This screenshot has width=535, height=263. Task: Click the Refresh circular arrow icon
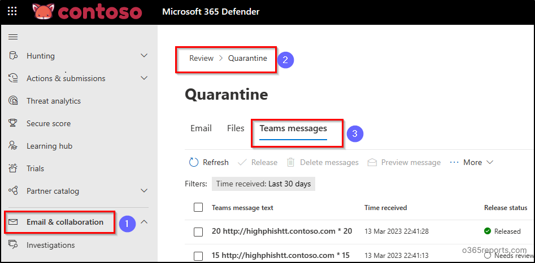[194, 162]
